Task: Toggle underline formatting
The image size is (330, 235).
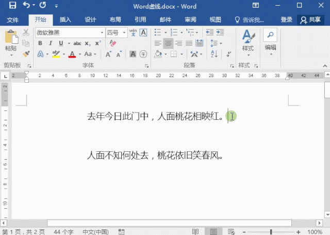Action: tap(61, 43)
